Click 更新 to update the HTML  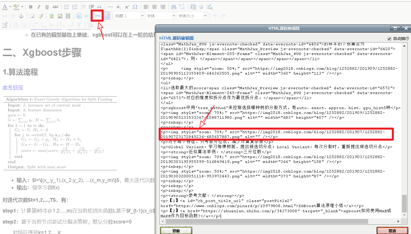(176, 231)
